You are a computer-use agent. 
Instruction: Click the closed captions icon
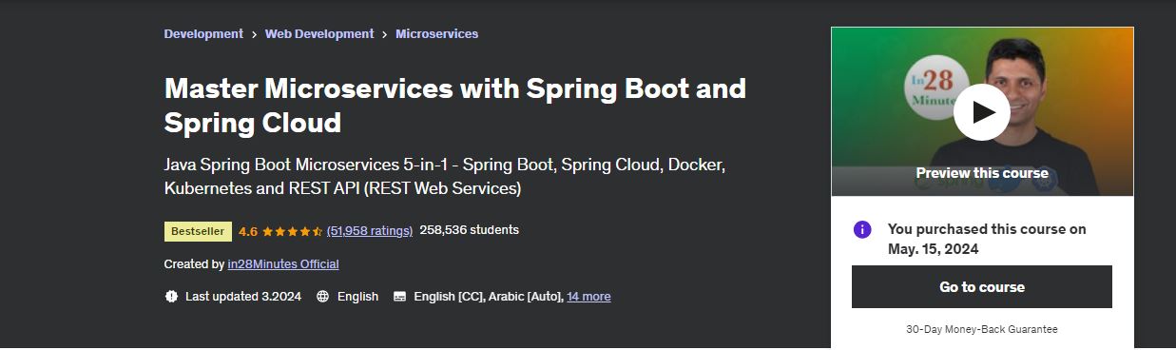[x=400, y=296]
